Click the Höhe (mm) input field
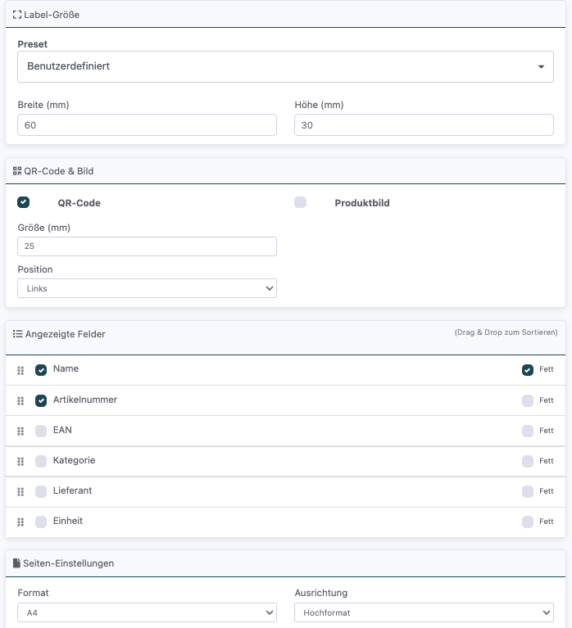 point(424,125)
